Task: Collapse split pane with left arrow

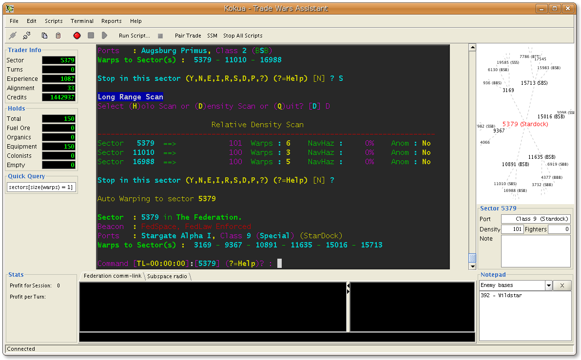Action: click(x=348, y=284)
